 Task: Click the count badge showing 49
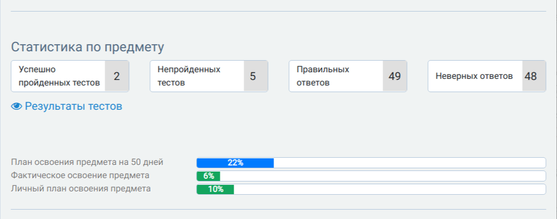(395, 76)
